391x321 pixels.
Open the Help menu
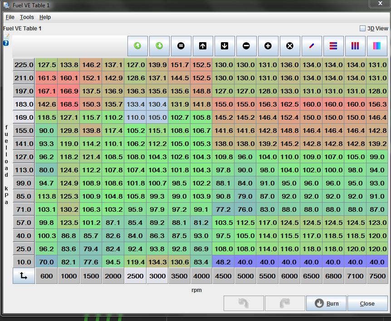tap(45, 17)
